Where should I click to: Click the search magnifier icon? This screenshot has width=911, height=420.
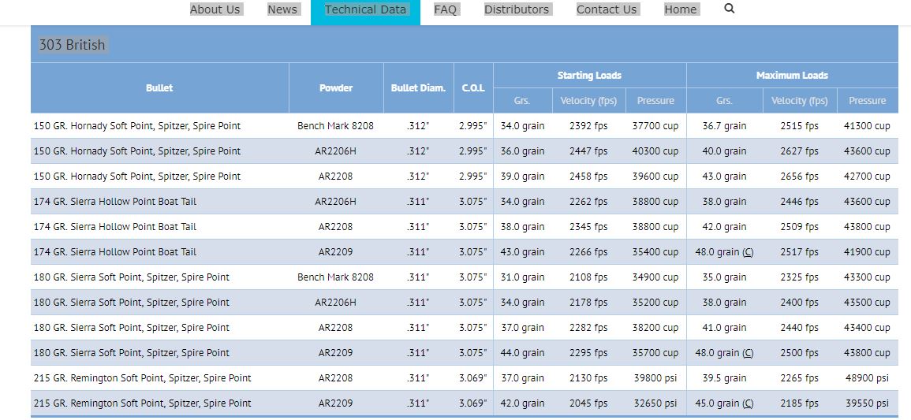pos(730,9)
